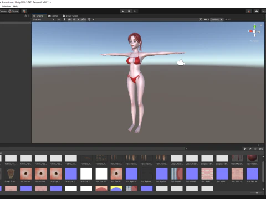Open the Gizmos dropdown

coord(216,19)
